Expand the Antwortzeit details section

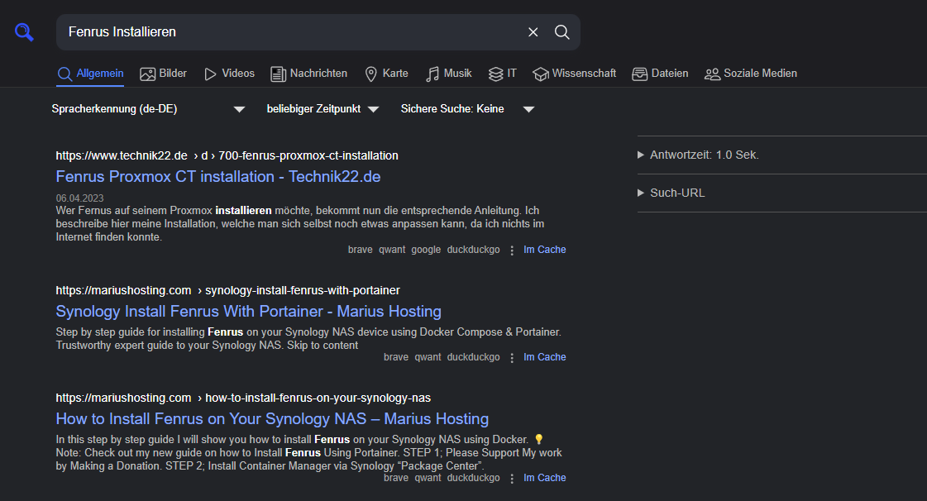[x=698, y=155]
